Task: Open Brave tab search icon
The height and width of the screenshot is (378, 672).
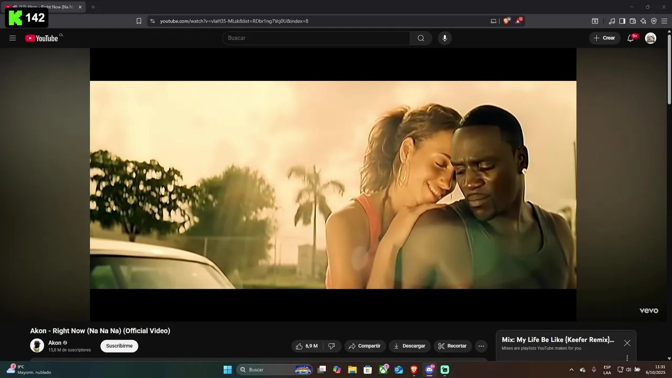Action: pos(595,21)
